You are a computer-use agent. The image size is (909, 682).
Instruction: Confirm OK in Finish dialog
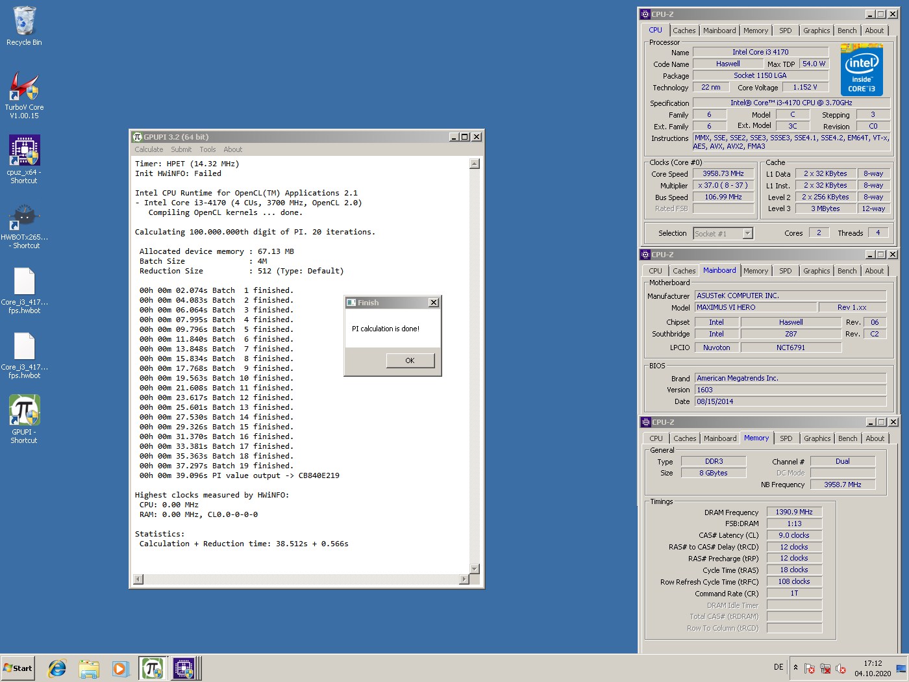(x=410, y=360)
